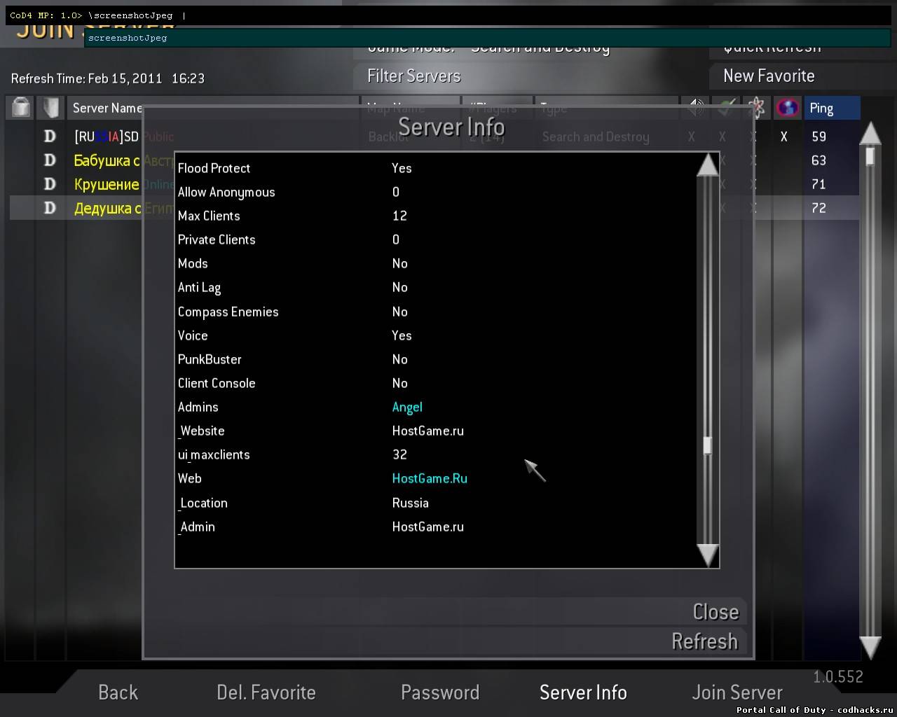Viewport: 897px width, 717px height.
Task: Open the Password option
Action: point(440,692)
